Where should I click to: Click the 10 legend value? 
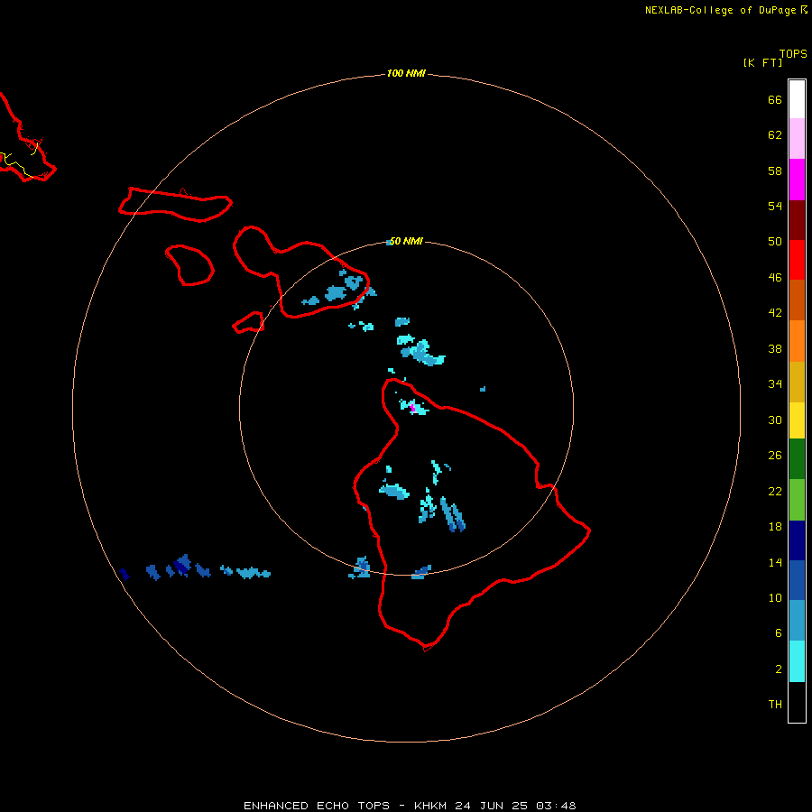(775, 597)
